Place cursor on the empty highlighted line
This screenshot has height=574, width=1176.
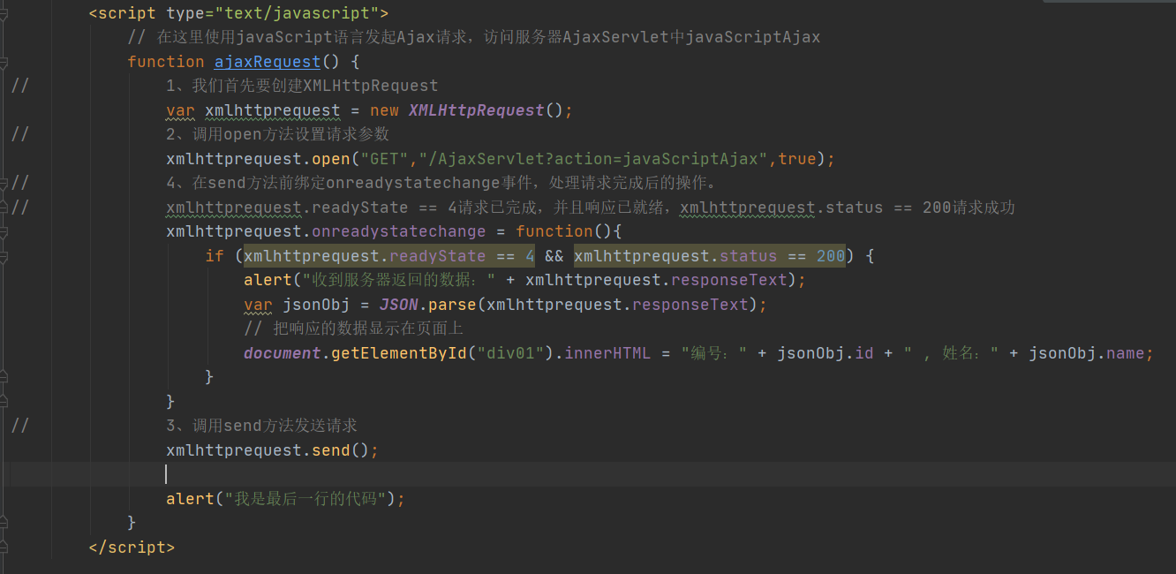pyautogui.click(x=588, y=474)
